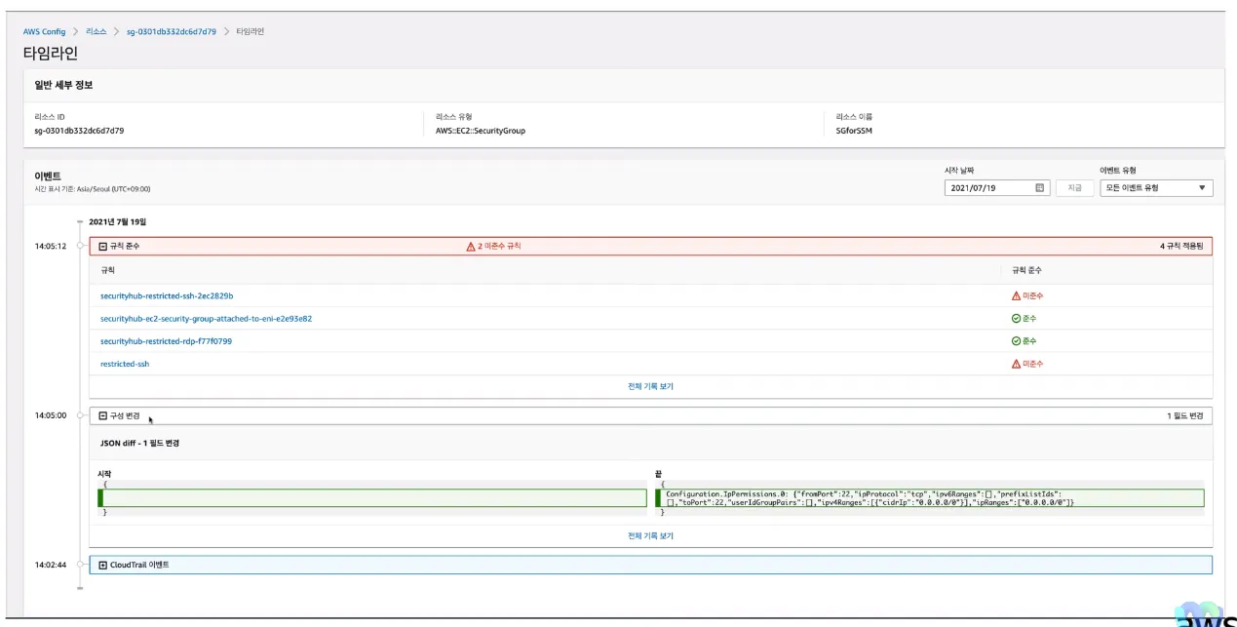Open securityhub-restricted-ssh-2ec2829b rule

(167, 295)
